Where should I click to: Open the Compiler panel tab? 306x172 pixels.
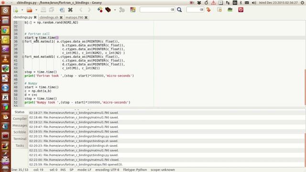click(20, 119)
